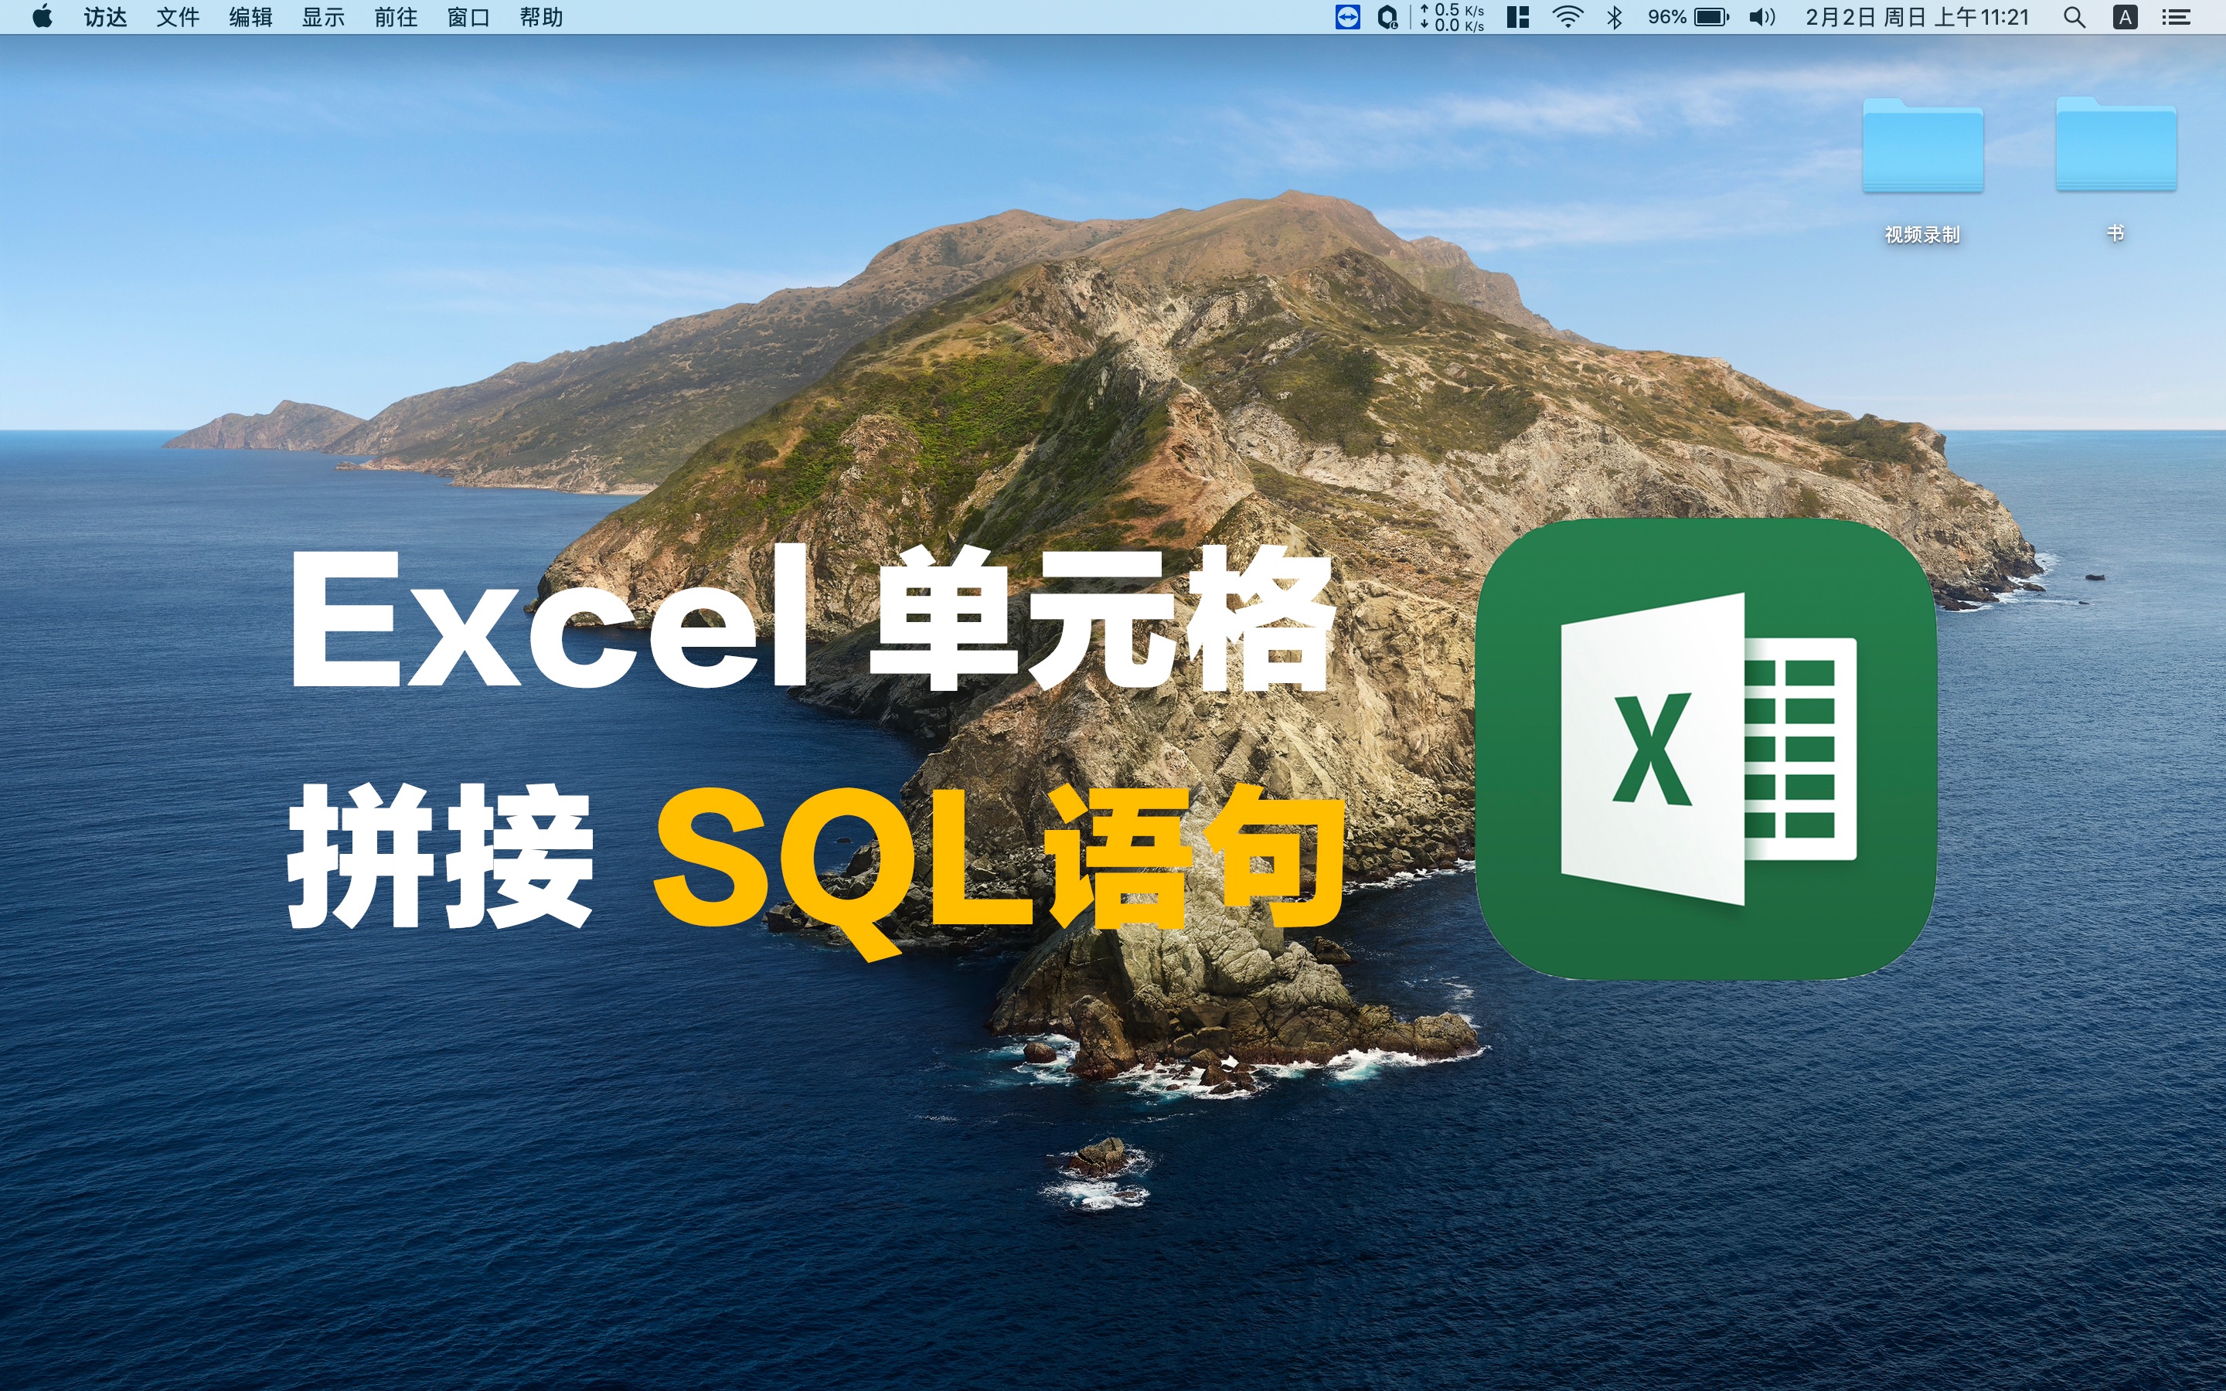Image resolution: width=2226 pixels, height=1391 pixels.
Task: Open the Apple menu
Action: 43,16
